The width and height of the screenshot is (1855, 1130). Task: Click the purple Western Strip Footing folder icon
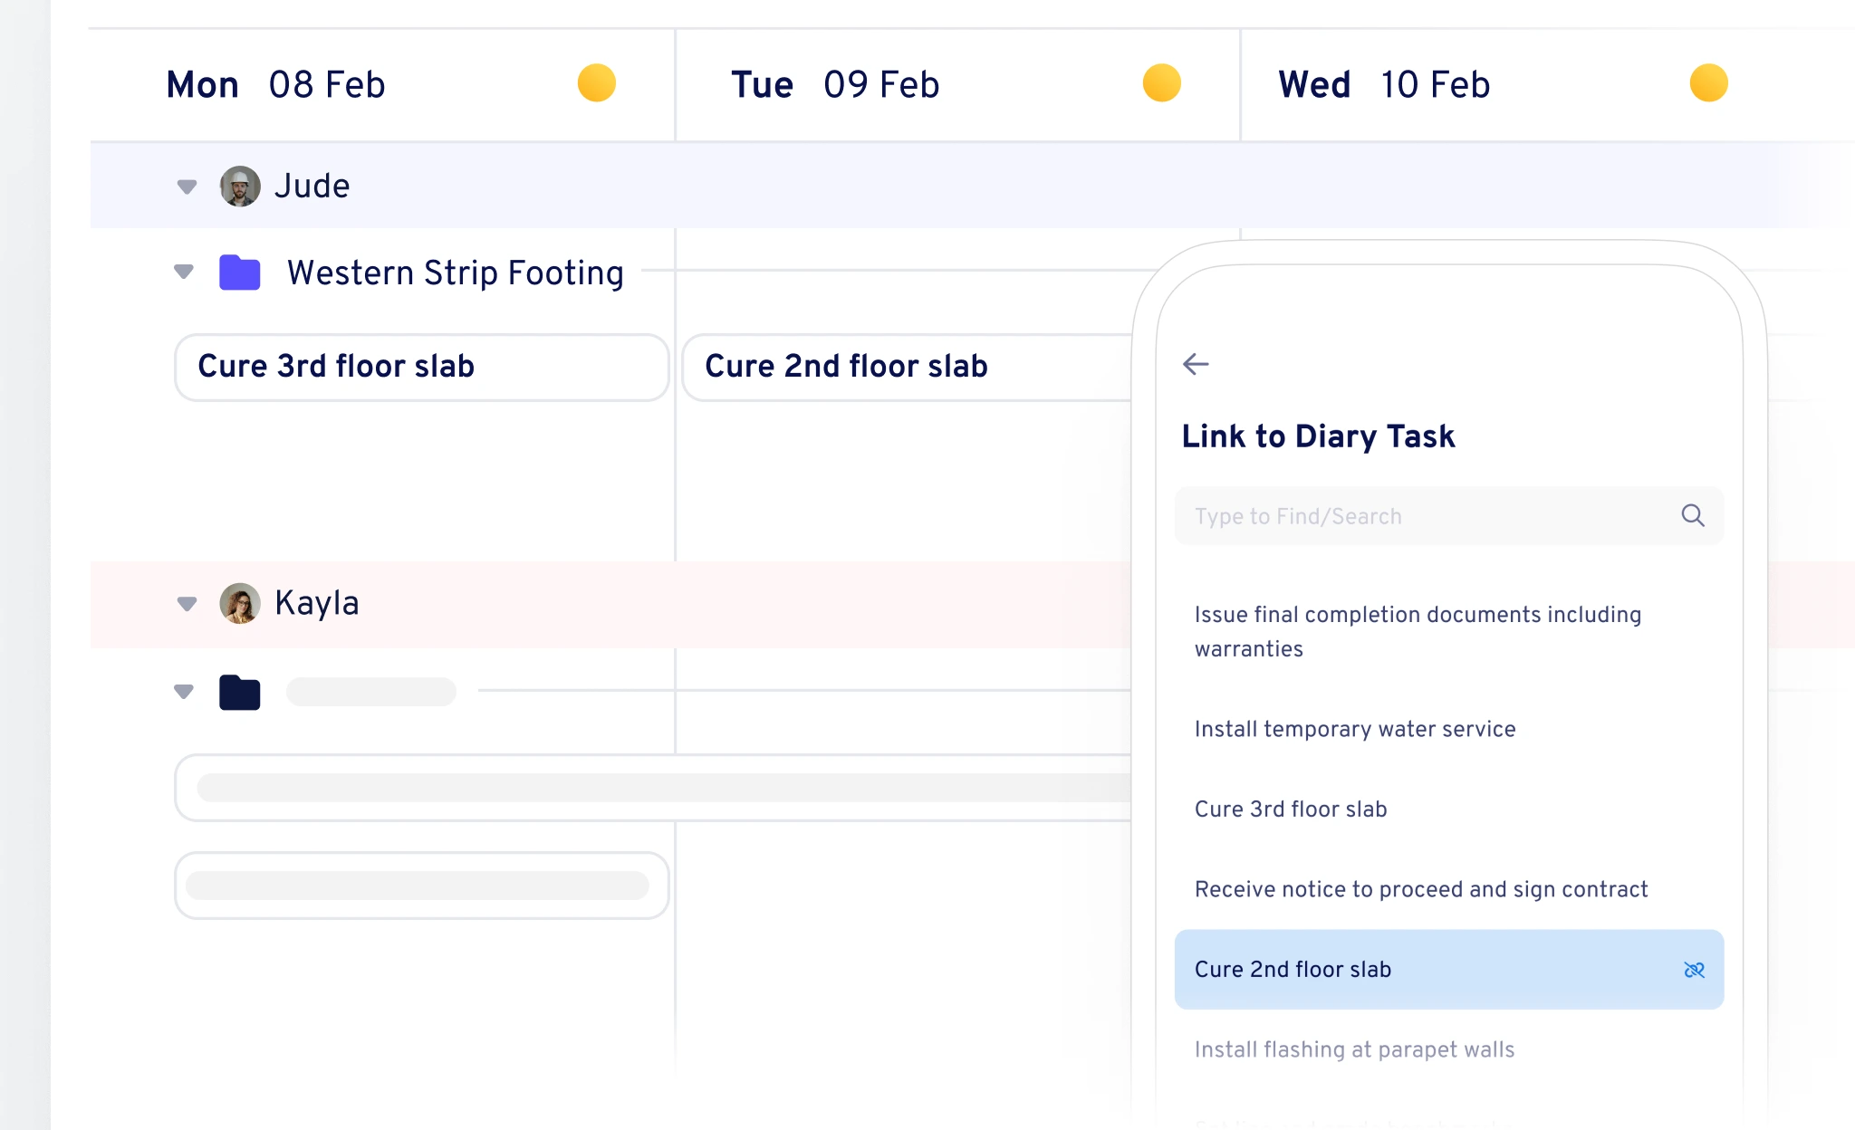pos(240,273)
